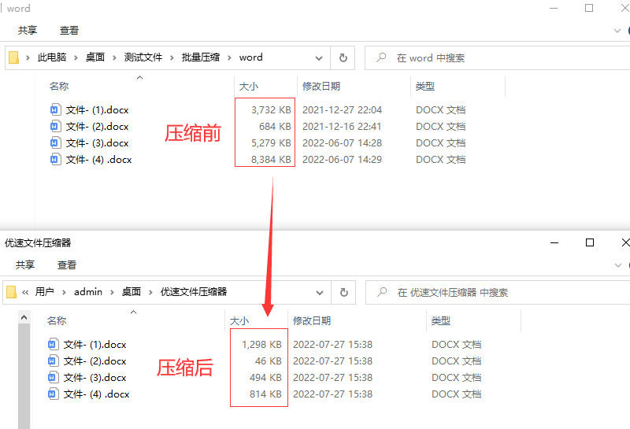This screenshot has width=630, height=429.
Task: Click date 2021-12-27 22:04
Action: (342, 109)
